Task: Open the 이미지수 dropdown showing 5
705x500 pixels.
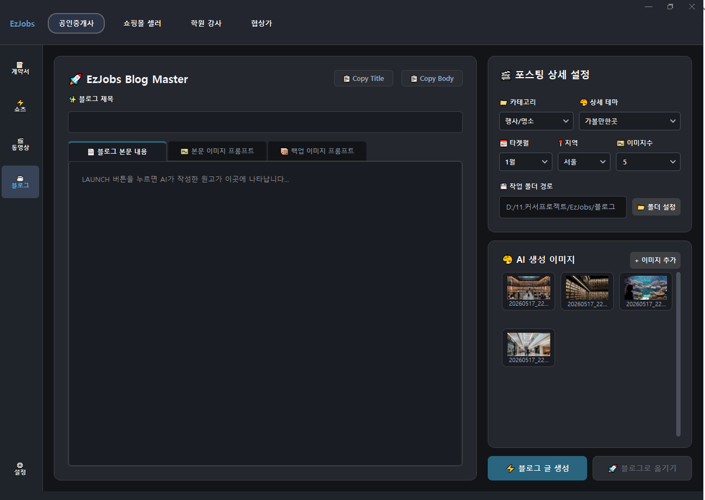Action: 648,162
